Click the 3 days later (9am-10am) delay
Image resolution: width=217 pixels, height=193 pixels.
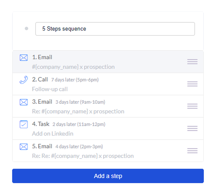click(80, 102)
